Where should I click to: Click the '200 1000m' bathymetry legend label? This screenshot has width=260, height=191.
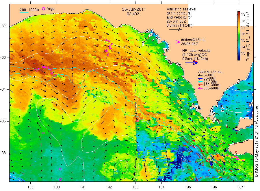click(29, 10)
